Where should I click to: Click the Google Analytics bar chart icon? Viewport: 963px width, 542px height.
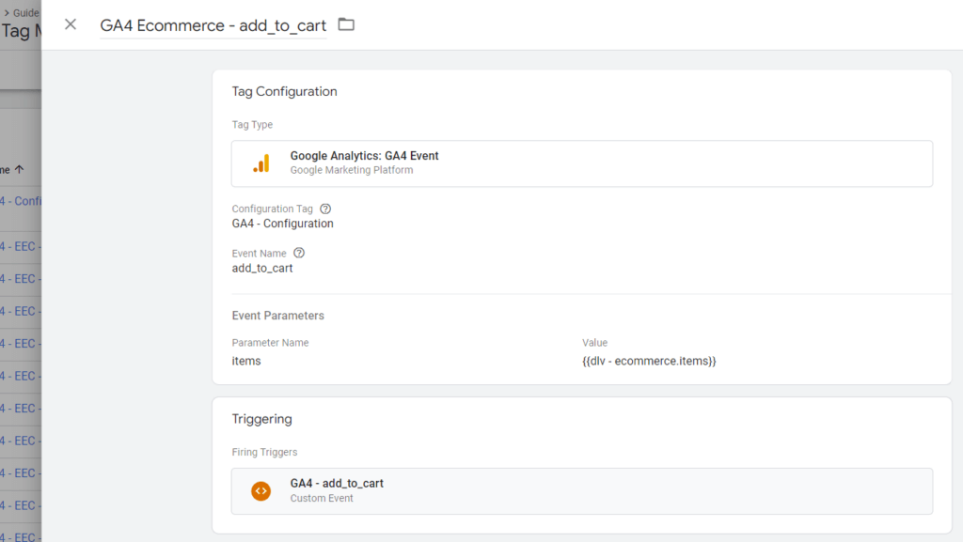(x=261, y=163)
